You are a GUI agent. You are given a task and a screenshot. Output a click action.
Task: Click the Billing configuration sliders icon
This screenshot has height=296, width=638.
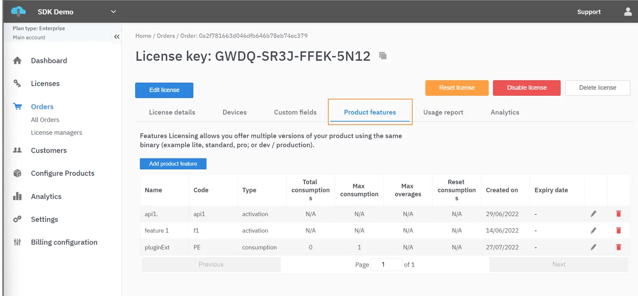click(17, 242)
